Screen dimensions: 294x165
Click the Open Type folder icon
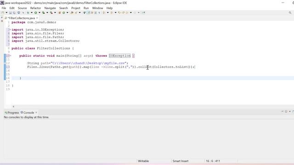point(72,13)
